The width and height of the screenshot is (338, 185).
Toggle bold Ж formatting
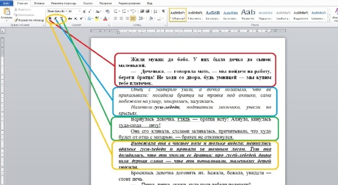pyautogui.click(x=50, y=18)
